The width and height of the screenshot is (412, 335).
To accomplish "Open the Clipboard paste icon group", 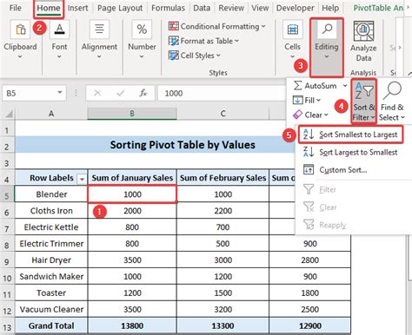I will 20,30.
